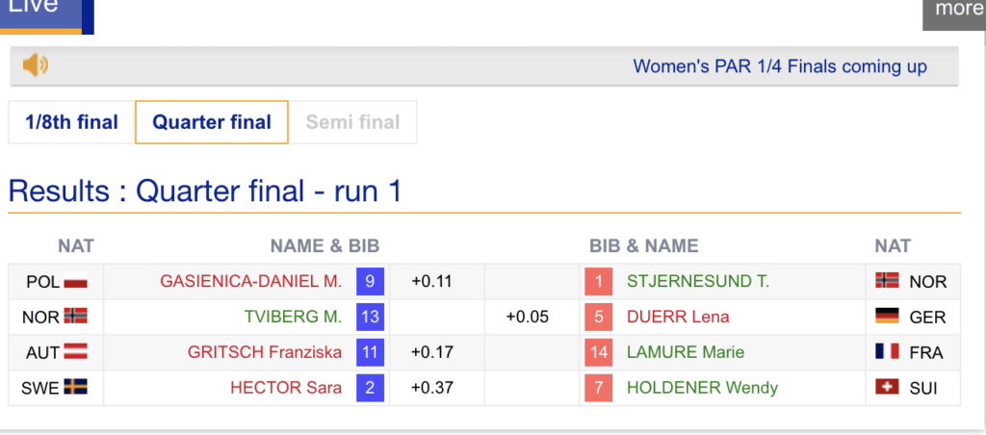The width and height of the screenshot is (986, 435).
Task: Switch to the 1/8th final tab
Action: coord(71,122)
